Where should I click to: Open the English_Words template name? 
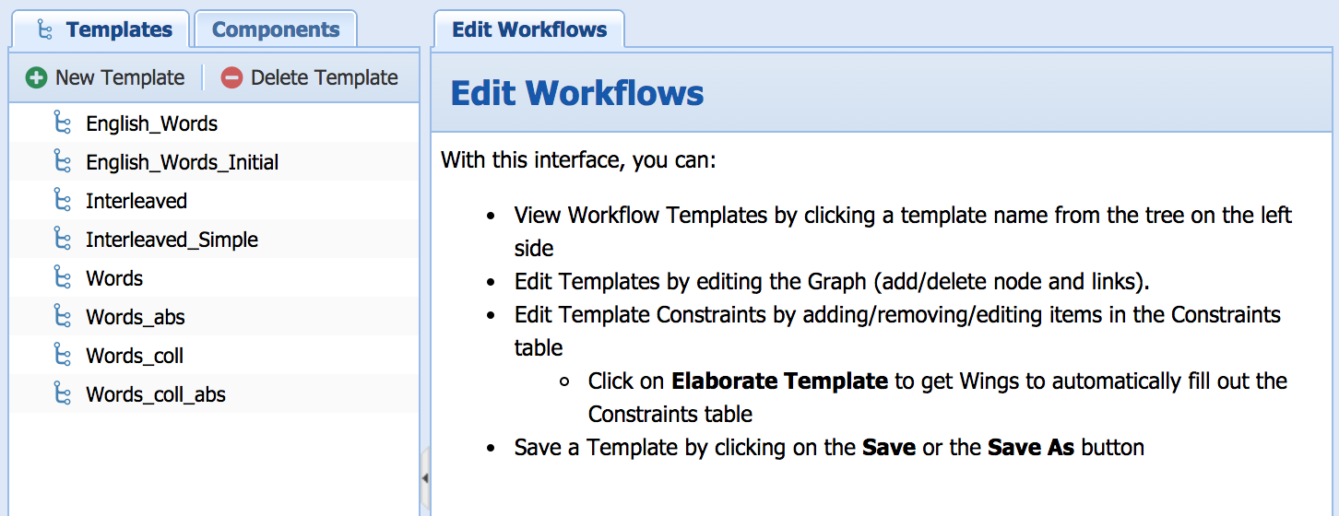click(151, 123)
